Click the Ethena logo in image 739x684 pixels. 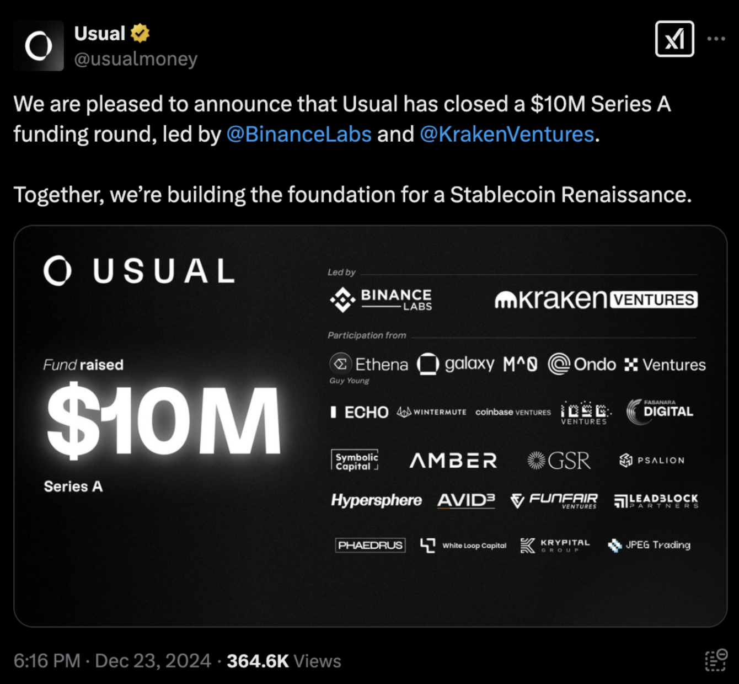[369, 364]
